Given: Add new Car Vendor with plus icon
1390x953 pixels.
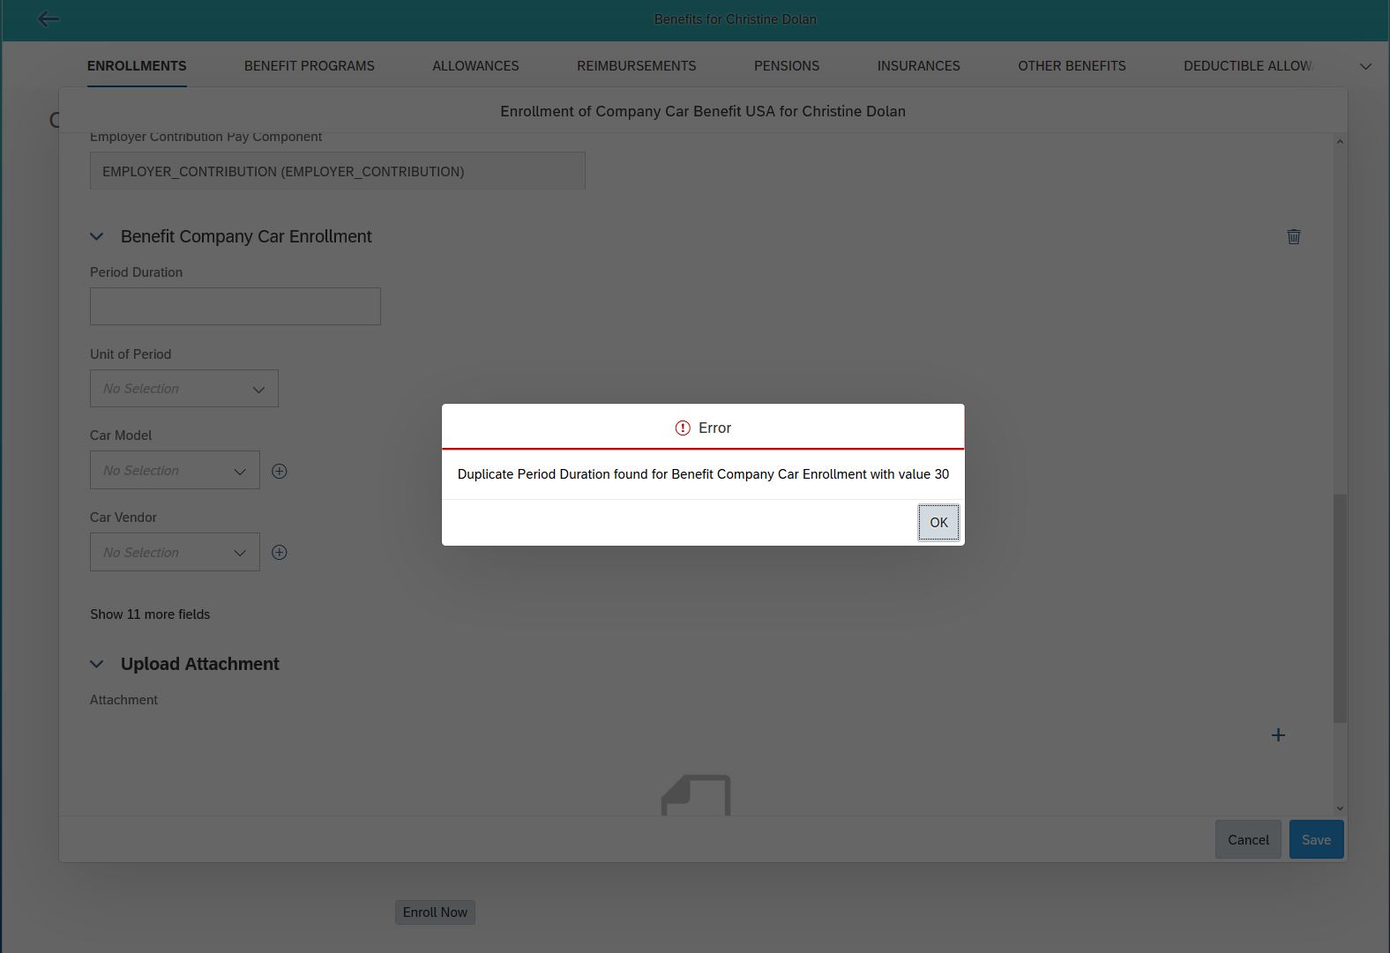Looking at the screenshot, I should [x=280, y=553].
